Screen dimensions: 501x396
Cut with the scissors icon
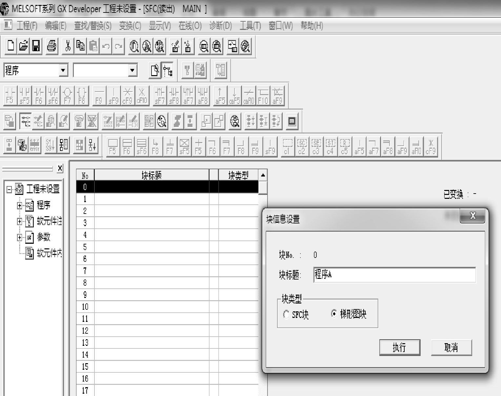68,46
